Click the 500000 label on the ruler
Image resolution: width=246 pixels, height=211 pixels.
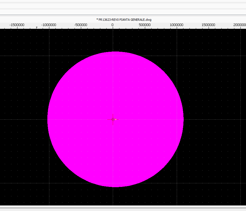coord(145,25)
